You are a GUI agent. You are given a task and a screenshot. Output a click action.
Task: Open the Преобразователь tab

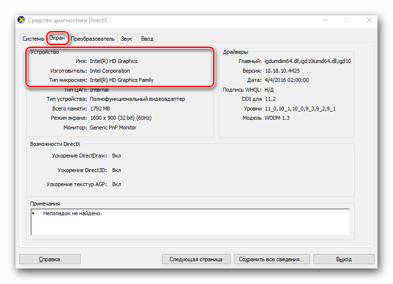tap(93, 39)
